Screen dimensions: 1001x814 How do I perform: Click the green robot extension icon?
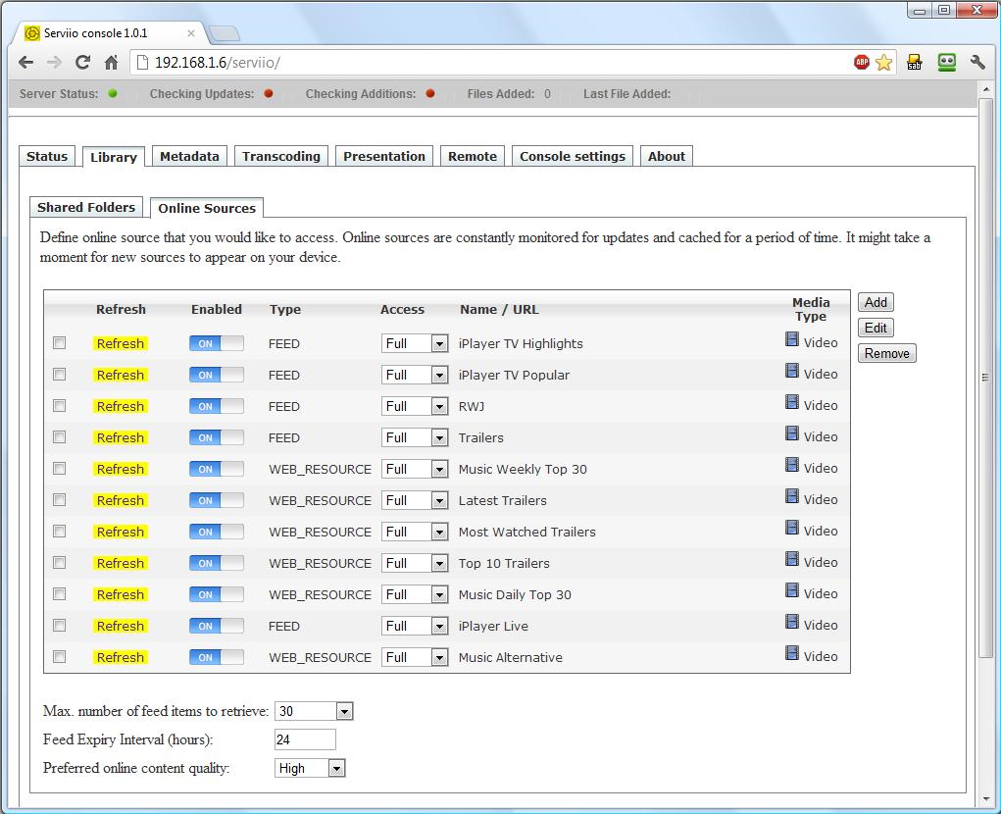946,63
